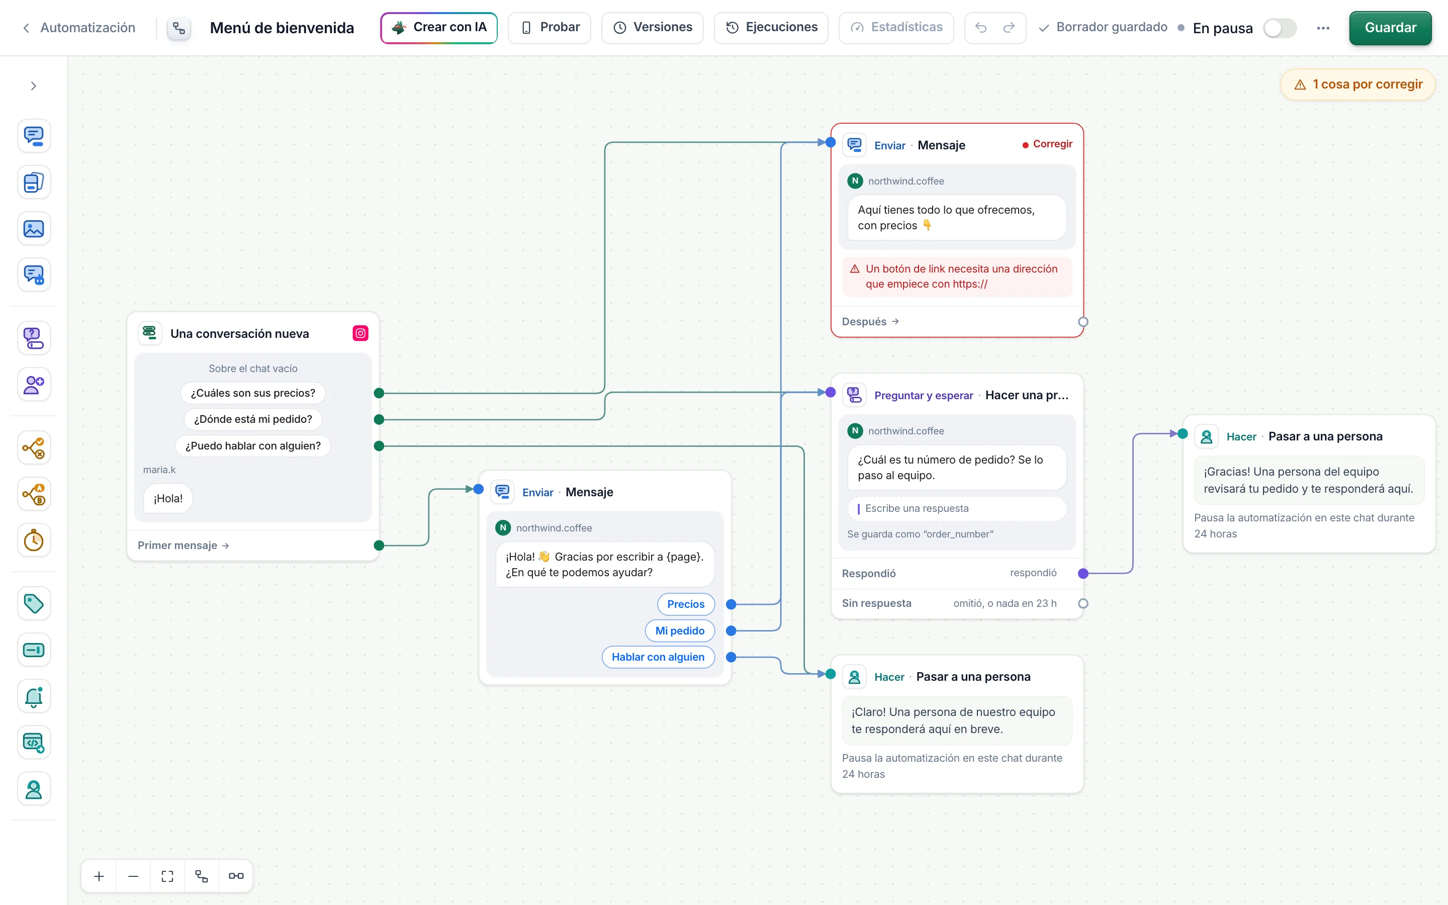Click the Mi pedido quick reply button
The image size is (1448, 905).
[680, 630]
